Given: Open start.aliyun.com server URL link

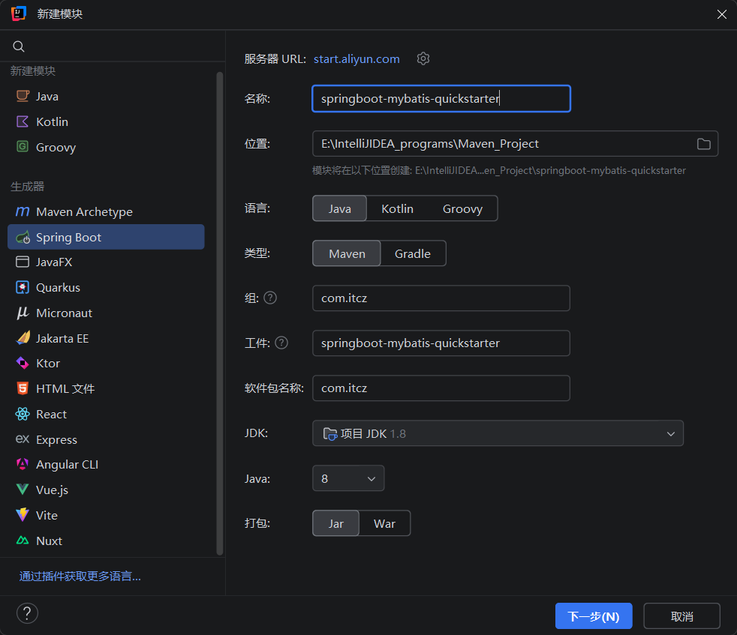Looking at the screenshot, I should pyautogui.click(x=356, y=59).
